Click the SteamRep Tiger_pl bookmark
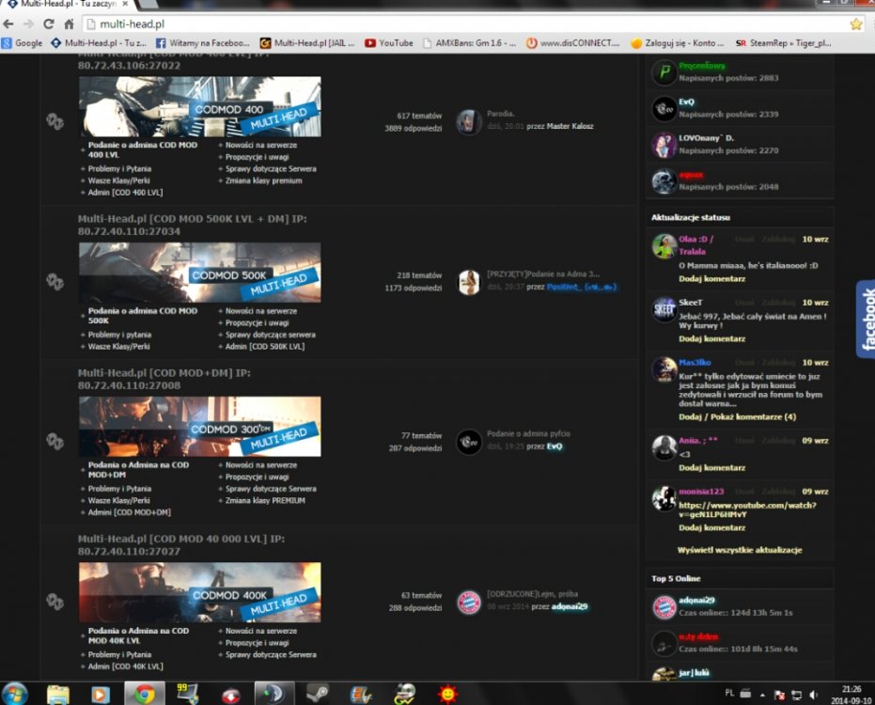The image size is (875, 705). click(x=784, y=42)
